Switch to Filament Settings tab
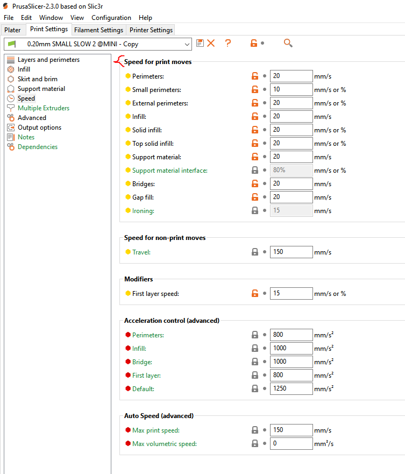The image size is (405, 474). click(98, 30)
